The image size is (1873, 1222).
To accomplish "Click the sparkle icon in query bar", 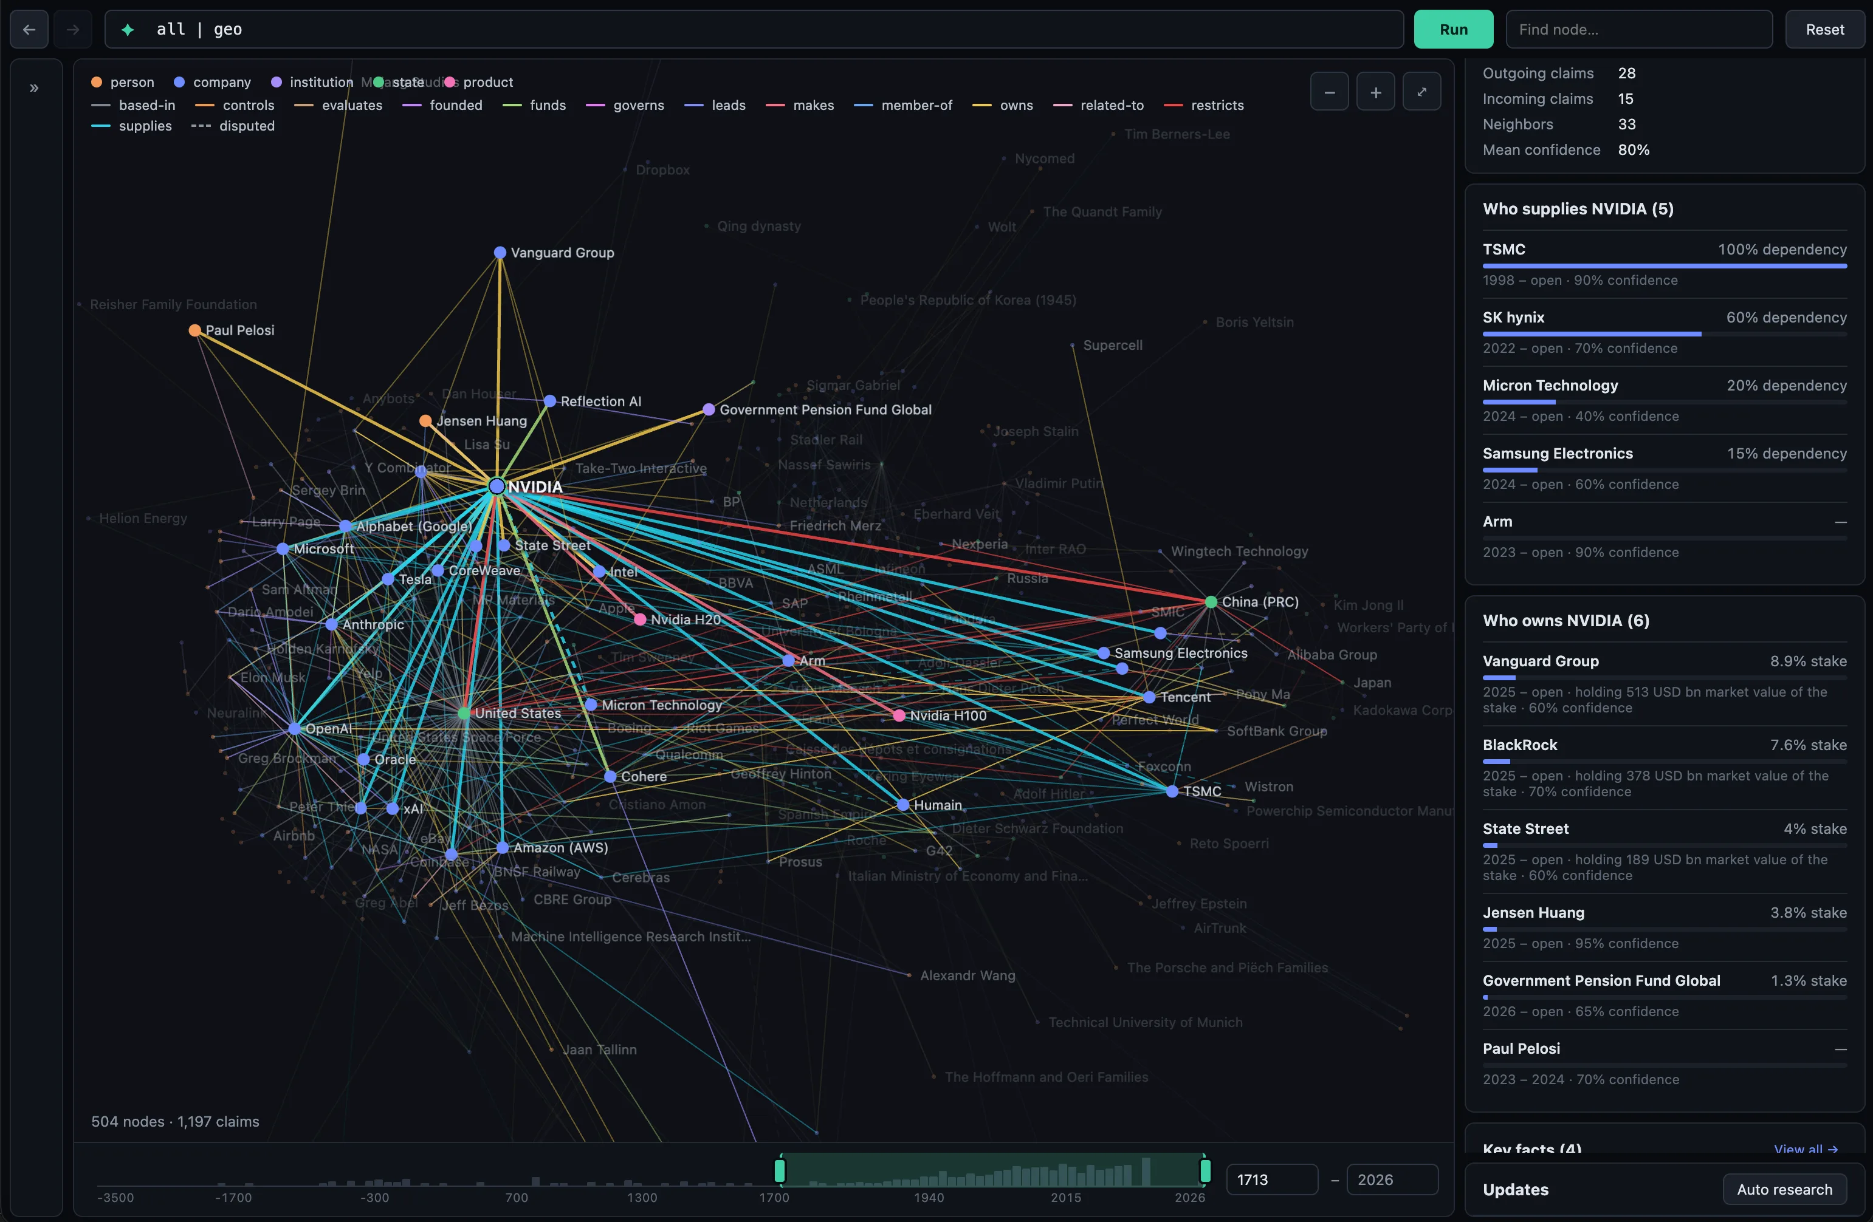I will [128, 30].
